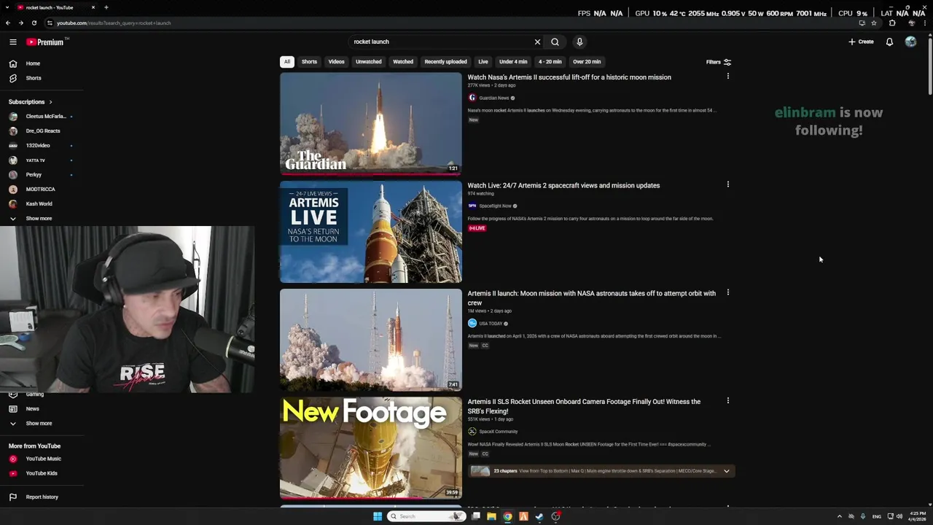Image resolution: width=933 pixels, height=525 pixels.
Task: Click the Spaceflight Now channel avatar
Action: [x=472, y=206]
